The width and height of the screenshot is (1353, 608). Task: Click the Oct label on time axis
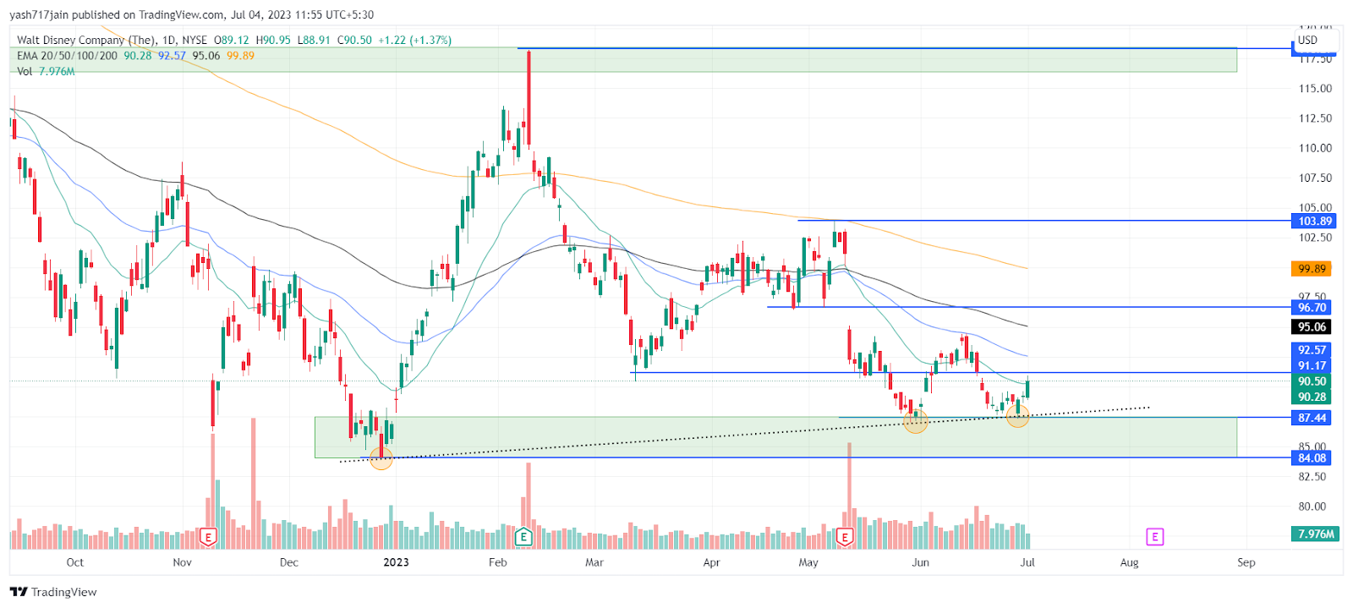75,562
